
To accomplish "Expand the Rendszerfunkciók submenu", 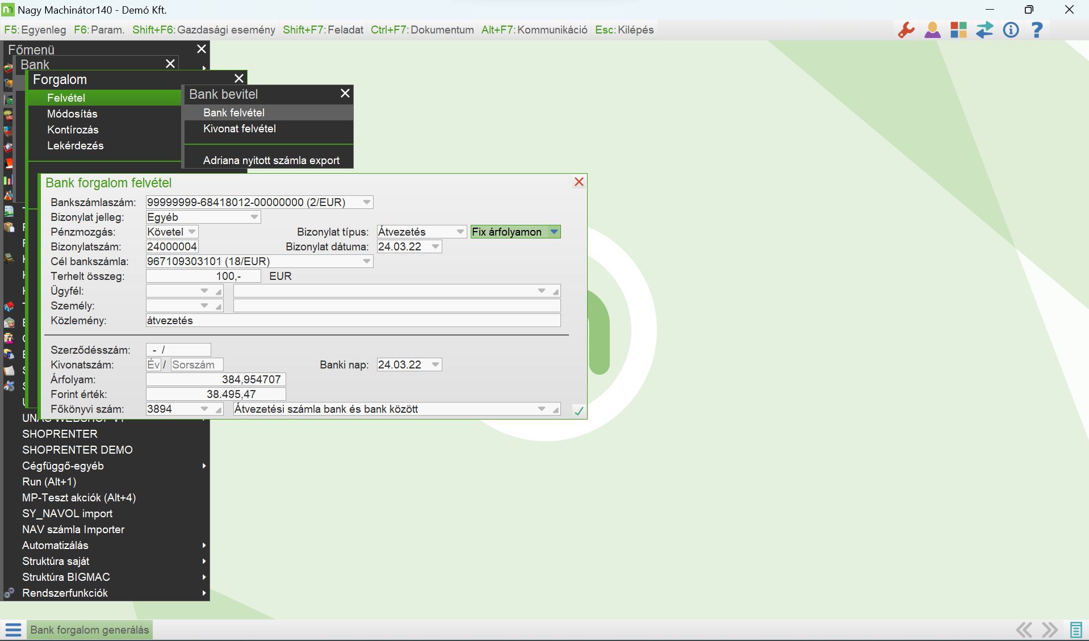I will coord(204,593).
